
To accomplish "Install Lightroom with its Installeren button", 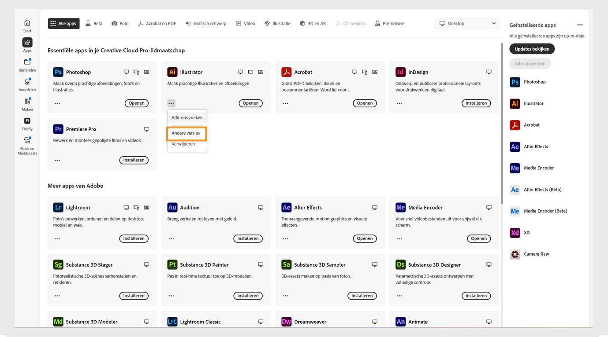I will coord(134,238).
